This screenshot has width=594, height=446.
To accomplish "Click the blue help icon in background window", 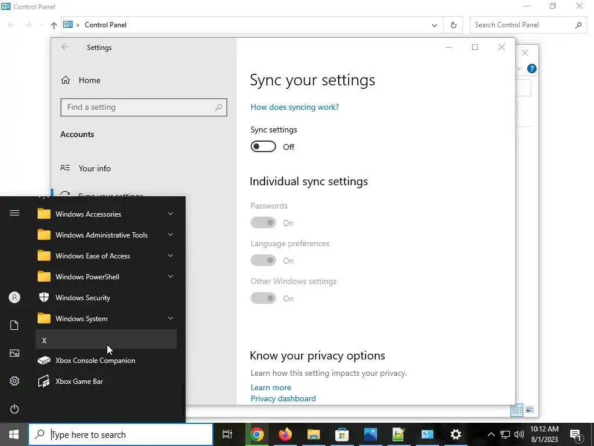I will tap(532, 69).
